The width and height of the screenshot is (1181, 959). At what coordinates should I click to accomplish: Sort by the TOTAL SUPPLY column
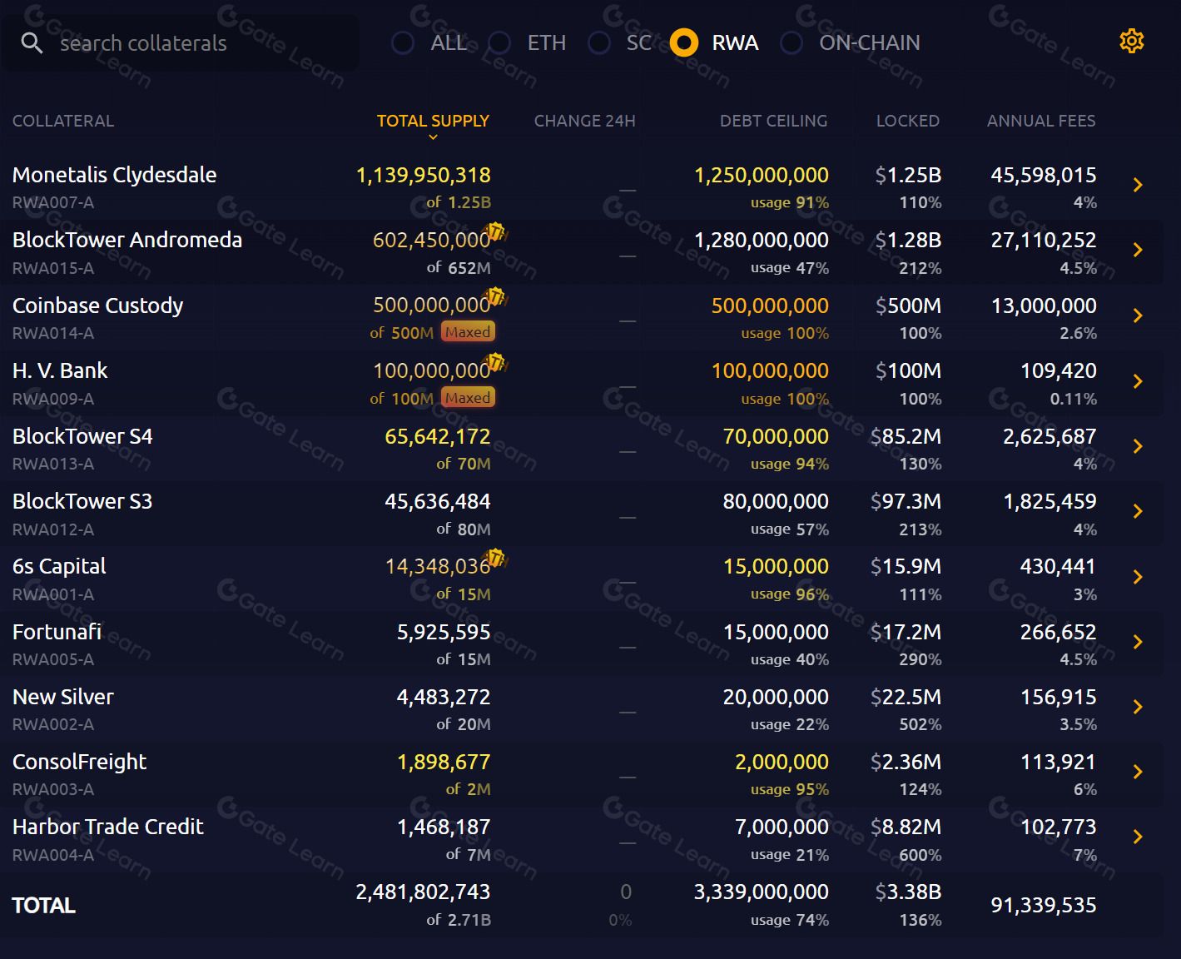click(x=433, y=121)
